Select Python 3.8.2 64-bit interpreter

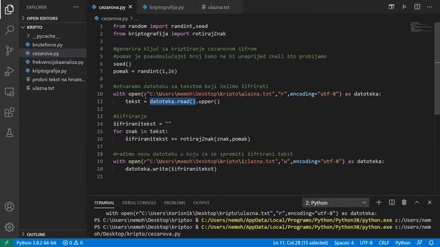click(x=36, y=243)
